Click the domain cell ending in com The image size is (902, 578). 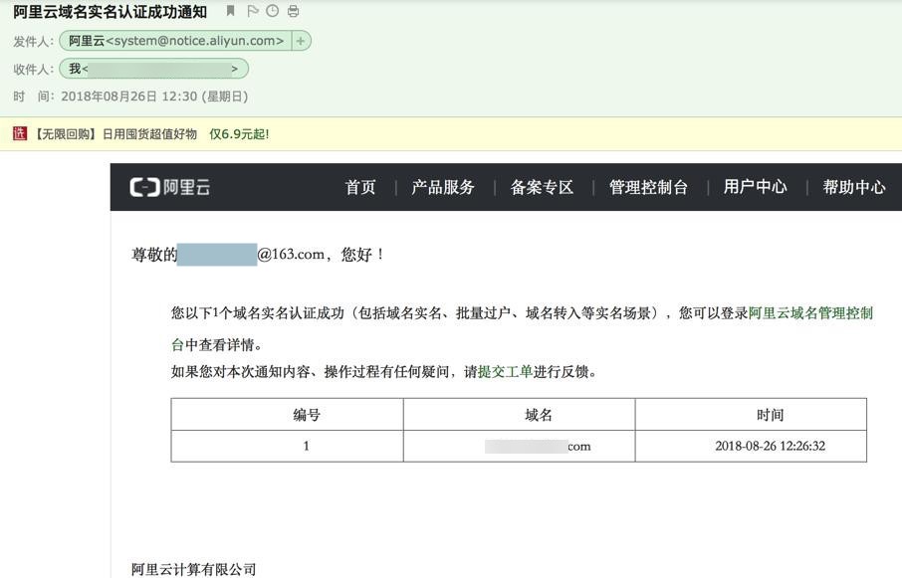pos(520,446)
